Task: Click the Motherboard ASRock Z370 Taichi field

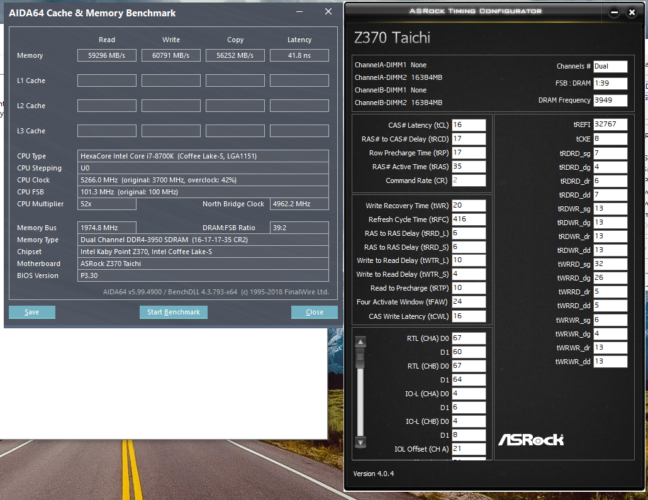Action: (203, 264)
